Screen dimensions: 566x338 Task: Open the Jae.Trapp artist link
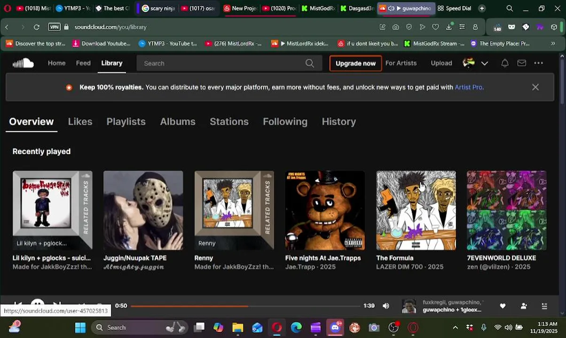[300, 267]
